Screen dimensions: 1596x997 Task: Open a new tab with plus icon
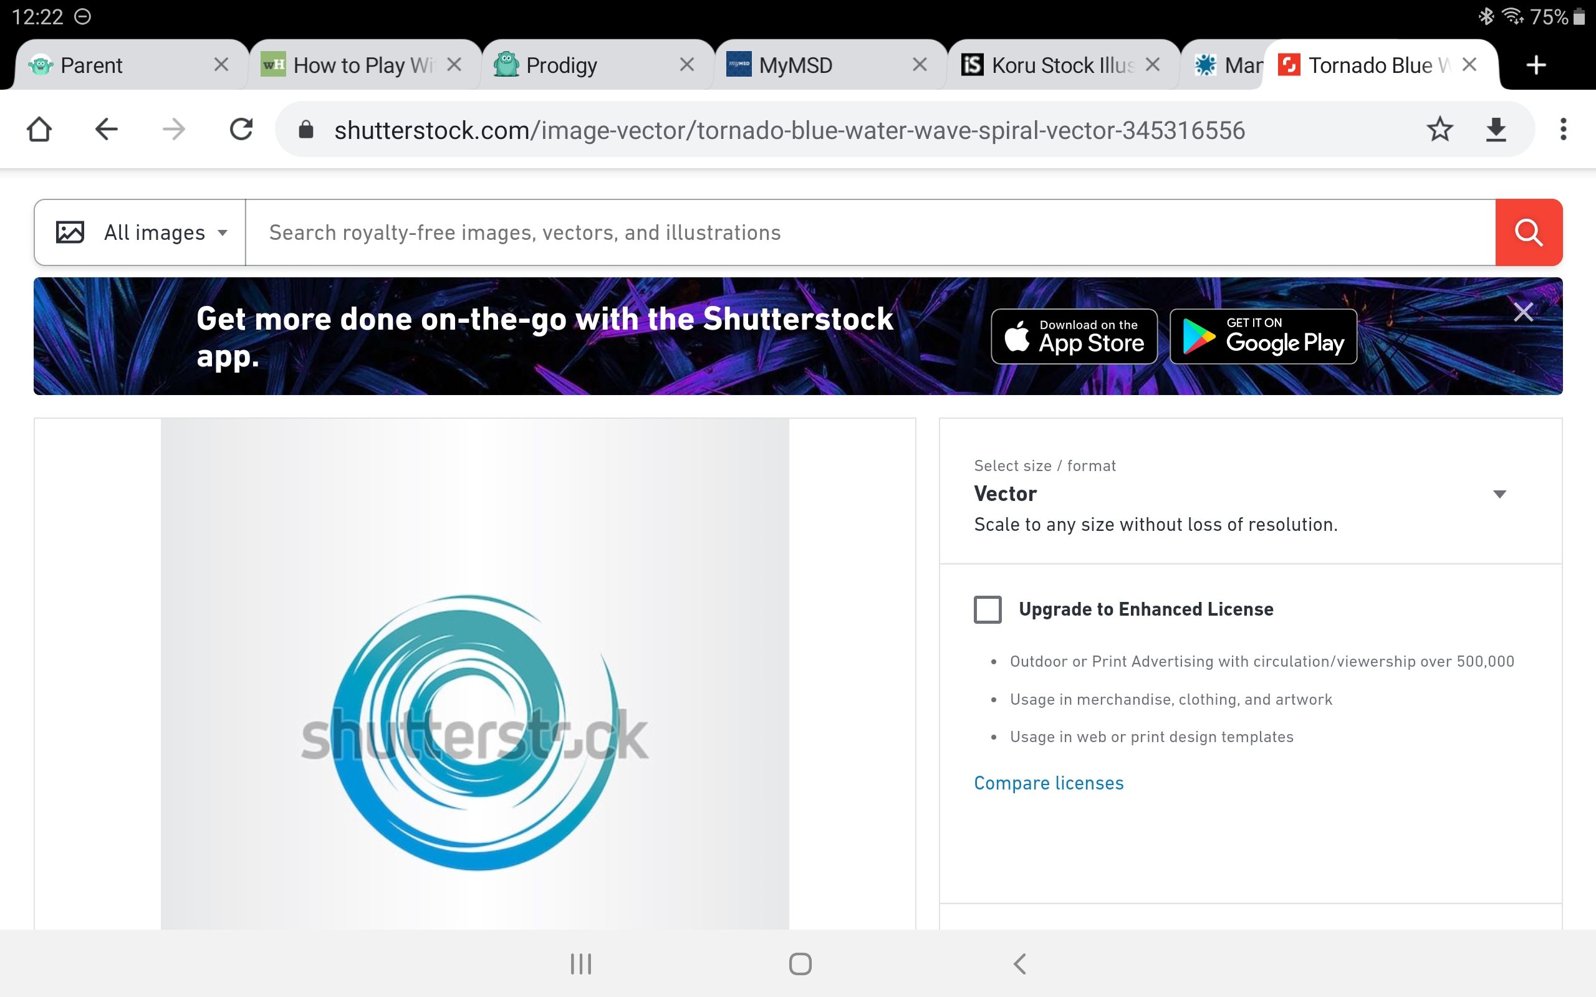[x=1536, y=65]
